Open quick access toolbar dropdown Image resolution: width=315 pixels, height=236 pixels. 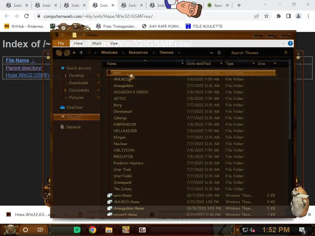[x=80, y=35]
